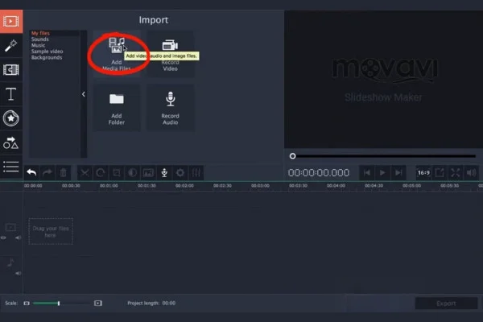Viewport: 483px width, 322px height.
Task: Open the Transitions tab in sidebar
Action: click(11, 70)
